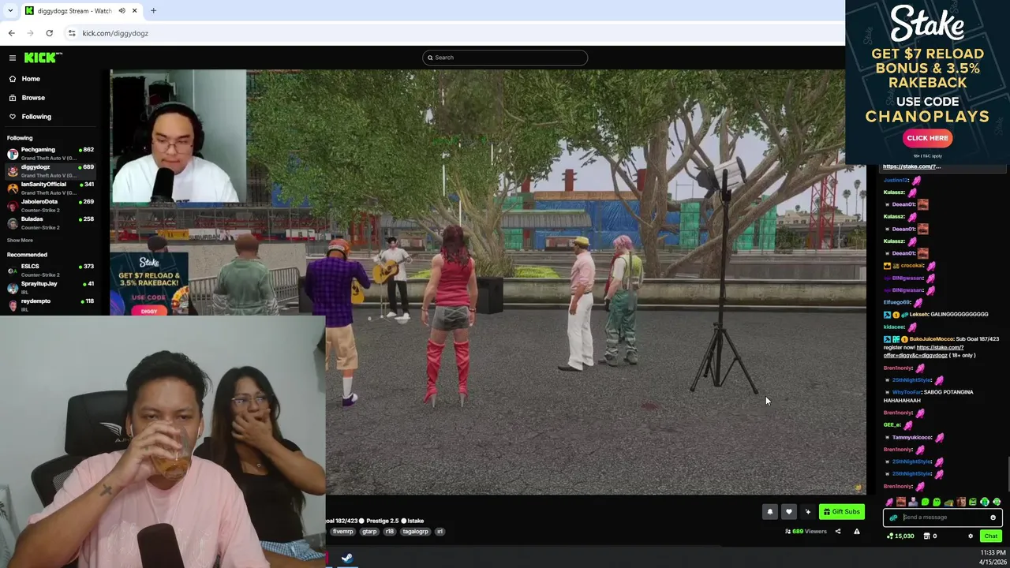Select diggydogz channel in Following list
This screenshot has height=568, width=1010.
(x=50, y=170)
